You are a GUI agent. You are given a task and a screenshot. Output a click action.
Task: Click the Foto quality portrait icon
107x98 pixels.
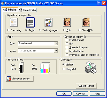click(67, 22)
